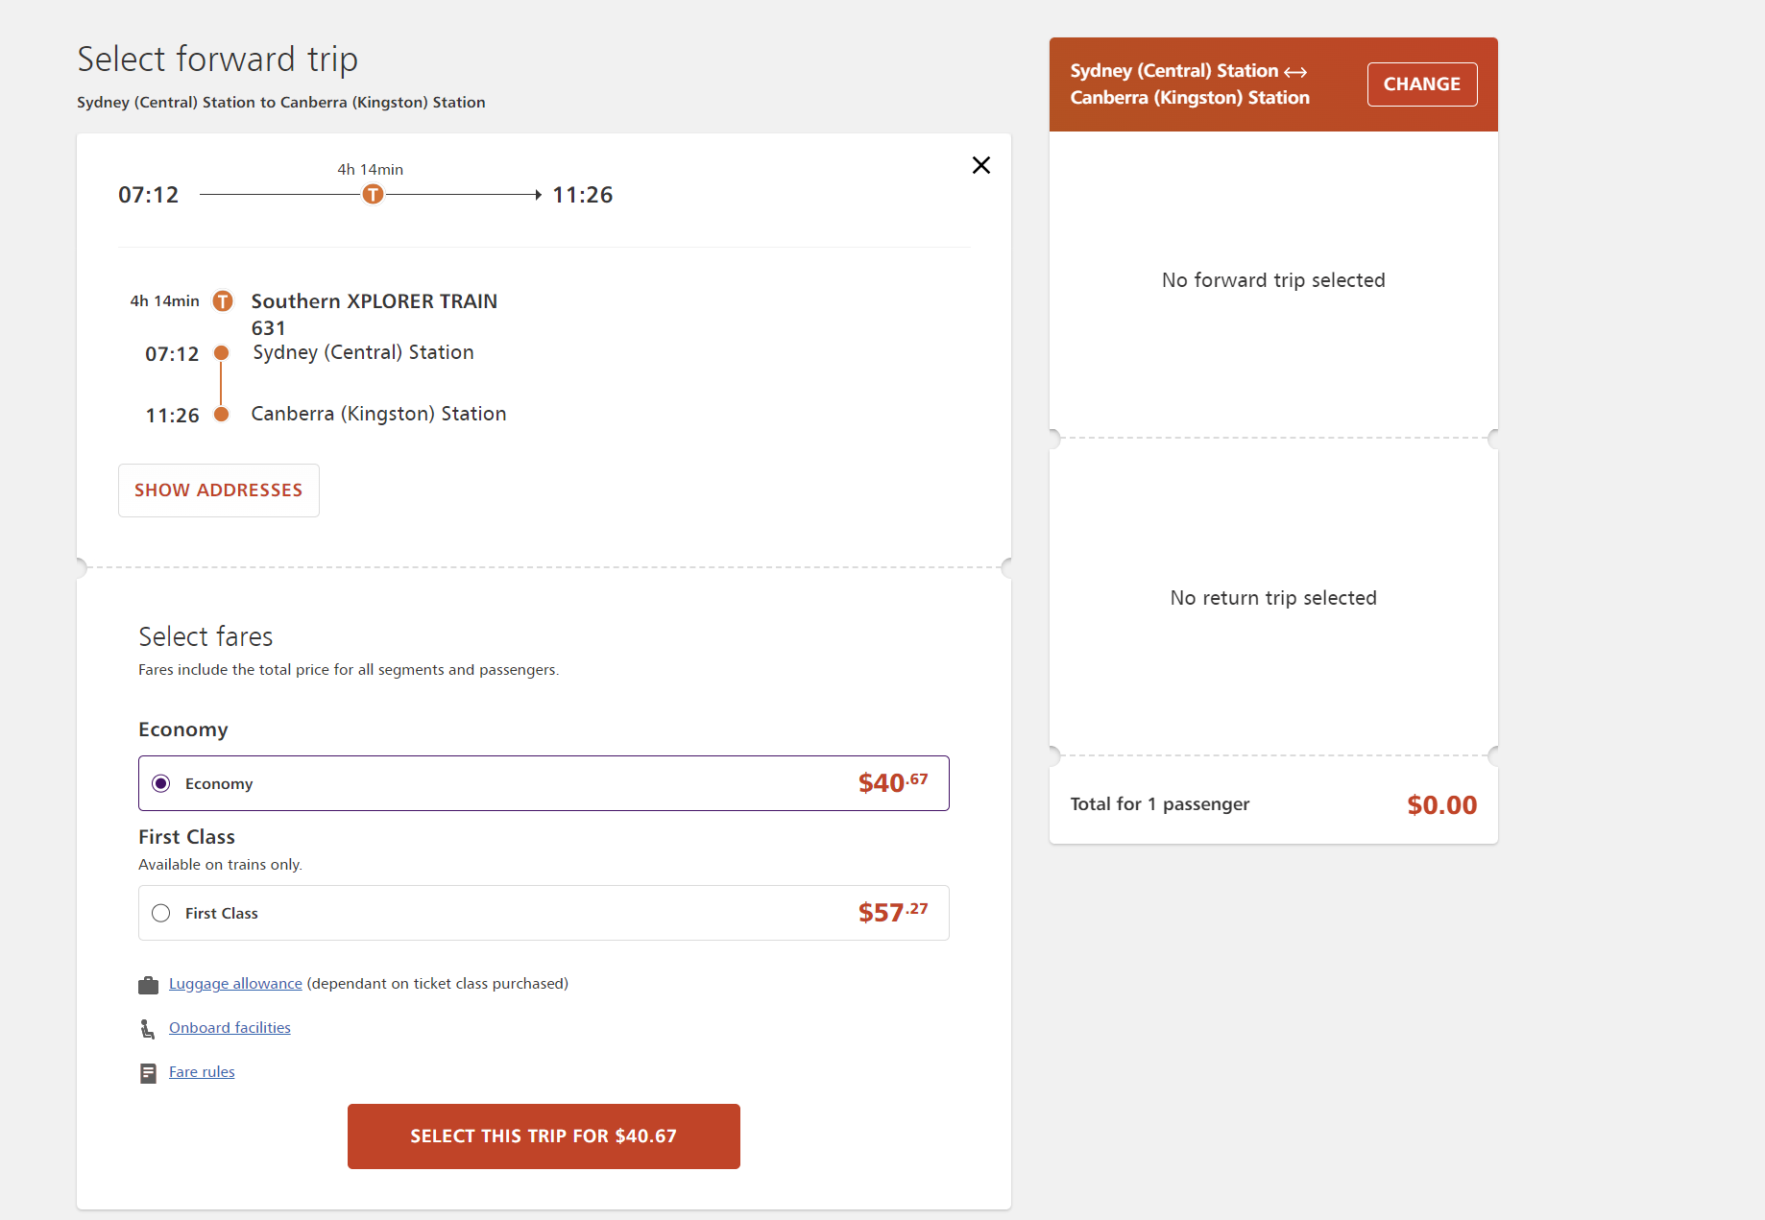Screen dimensions: 1765x1220
Task: Choose the $40.67 Economy fare row
Action: [544, 783]
